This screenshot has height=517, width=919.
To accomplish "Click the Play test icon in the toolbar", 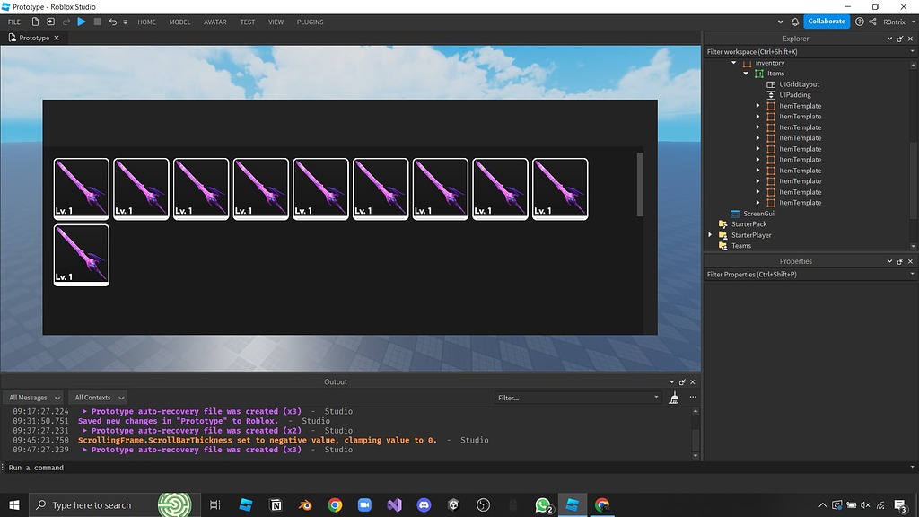I will (x=83, y=22).
